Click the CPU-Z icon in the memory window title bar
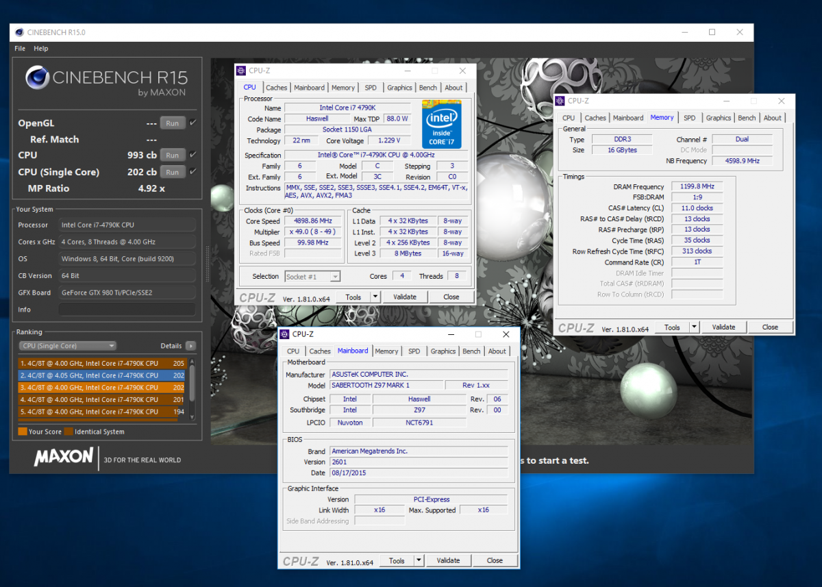 (560, 101)
